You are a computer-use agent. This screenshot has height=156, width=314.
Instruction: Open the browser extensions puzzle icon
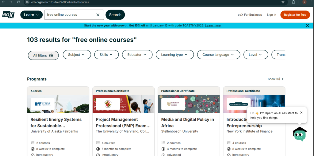tap(293, 2)
